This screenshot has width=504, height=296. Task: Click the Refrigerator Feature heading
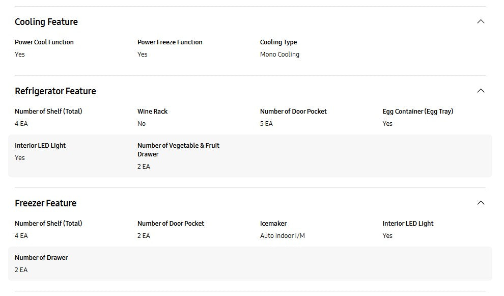pyautogui.click(x=55, y=91)
